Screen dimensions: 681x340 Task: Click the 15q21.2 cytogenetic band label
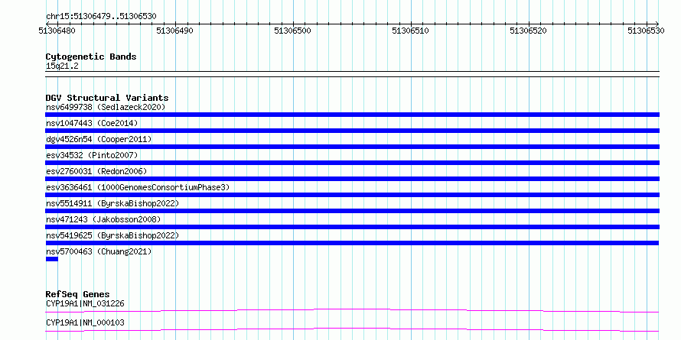pos(62,66)
